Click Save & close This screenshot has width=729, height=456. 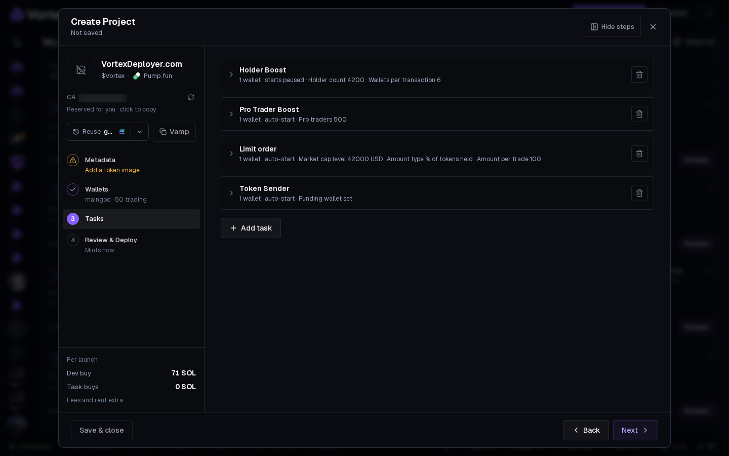pos(102,430)
